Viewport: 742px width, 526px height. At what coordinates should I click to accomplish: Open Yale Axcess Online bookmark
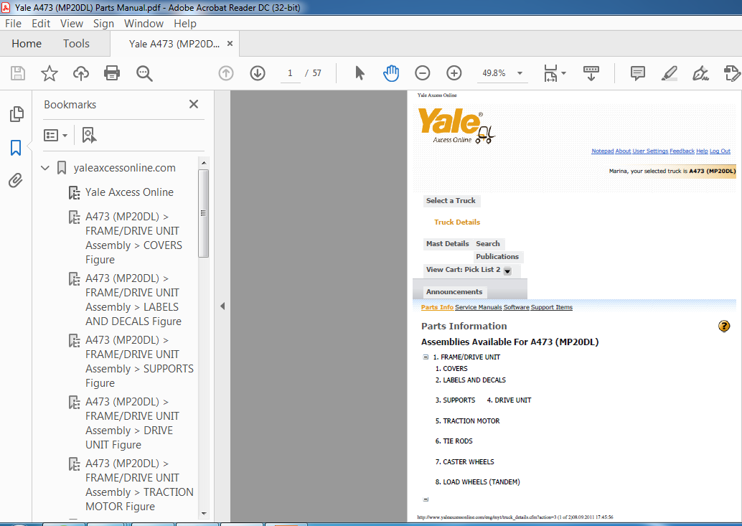[x=129, y=192]
